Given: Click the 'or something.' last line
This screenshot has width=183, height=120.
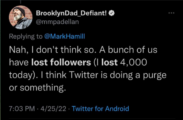Looking at the screenshot, I should (37, 88).
